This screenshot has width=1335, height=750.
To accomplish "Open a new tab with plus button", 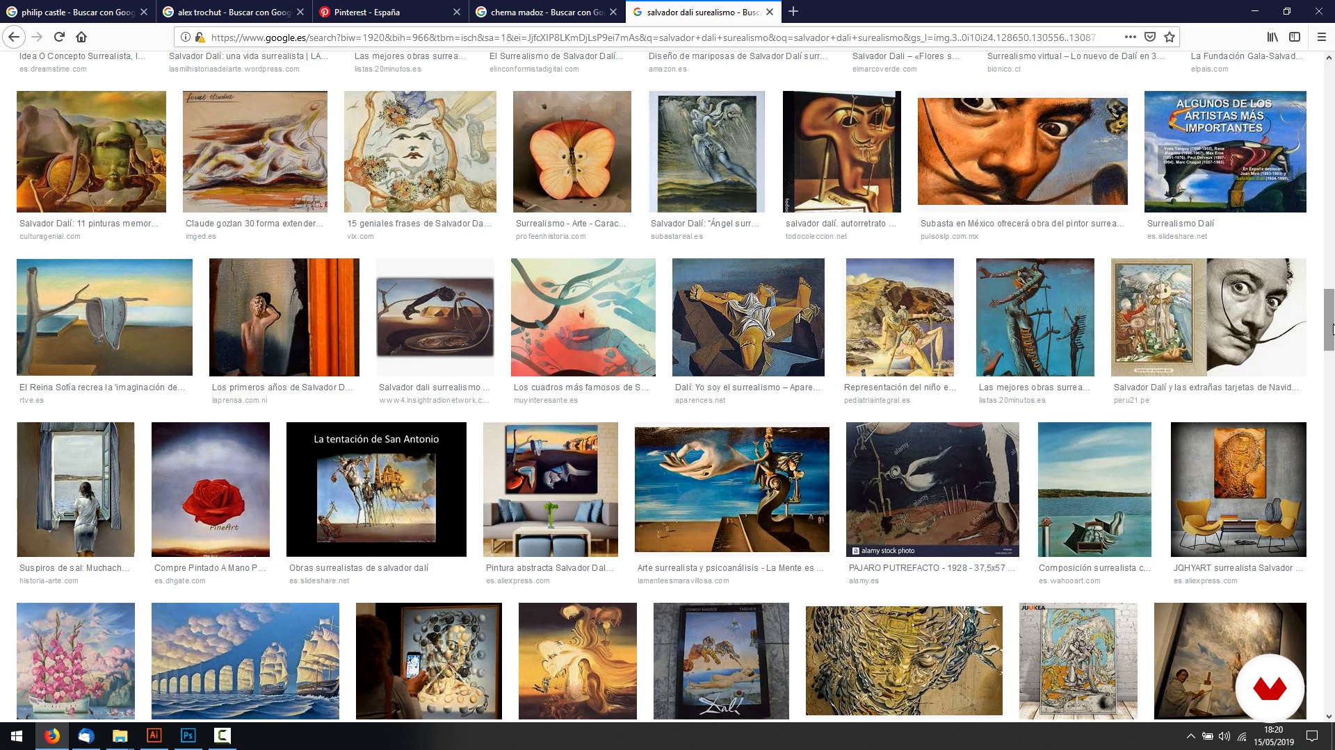I will click(793, 12).
